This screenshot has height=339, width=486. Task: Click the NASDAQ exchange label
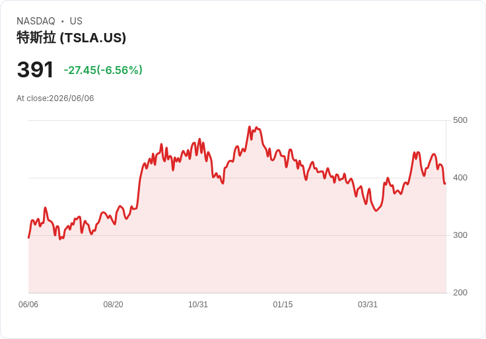[x=36, y=21]
